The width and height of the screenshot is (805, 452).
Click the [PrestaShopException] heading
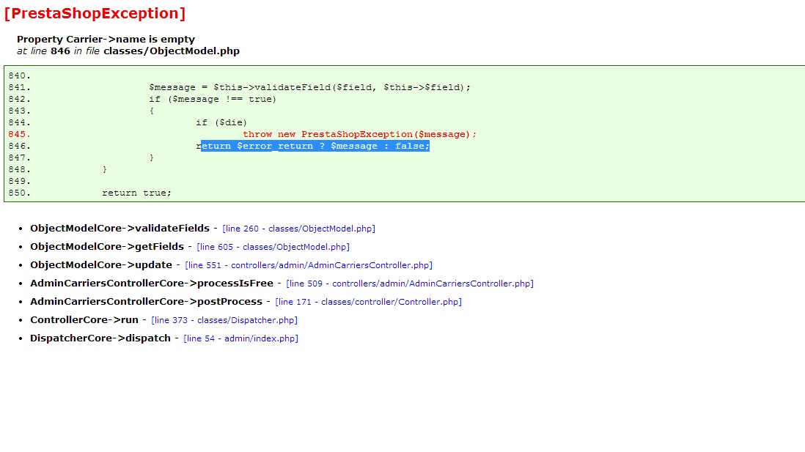tap(95, 13)
